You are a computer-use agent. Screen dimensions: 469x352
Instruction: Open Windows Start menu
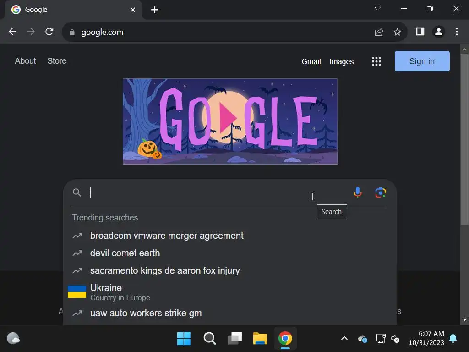click(x=184, y=339)
